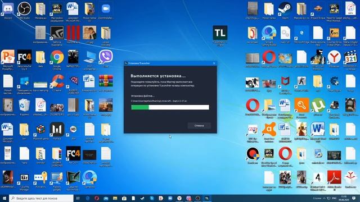Open the Rubik's cube game shortcut
360x202 pixels.
(x=40, y=131)
